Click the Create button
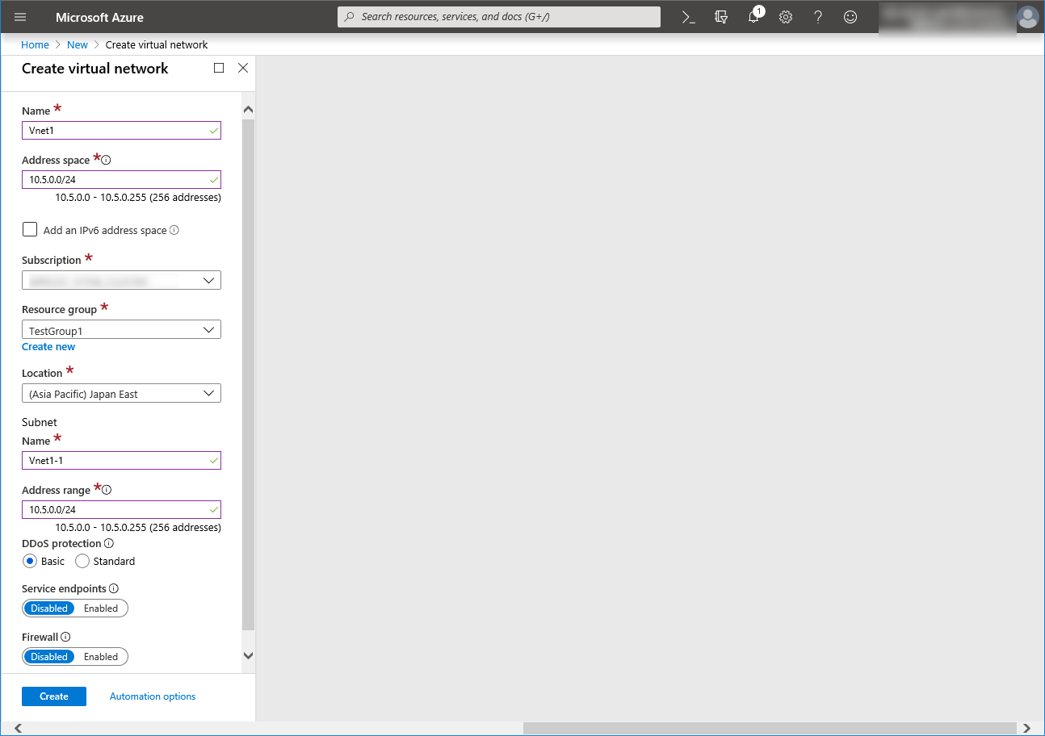This screenshot has height=736, width=1045. pos(54,696)
